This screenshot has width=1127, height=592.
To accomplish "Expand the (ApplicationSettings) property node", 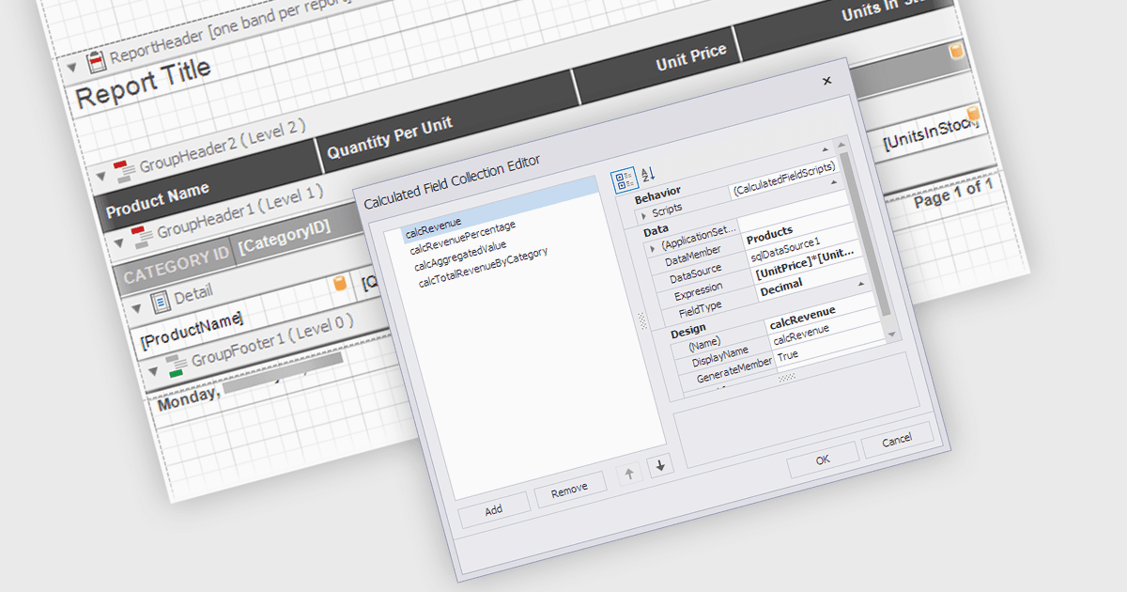I will 653,248.
